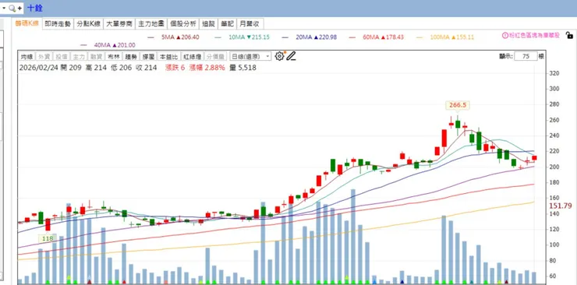Toggle the padlock unlock icon
The height and width of the screenshot is (285, 577).
coord(569,35)
